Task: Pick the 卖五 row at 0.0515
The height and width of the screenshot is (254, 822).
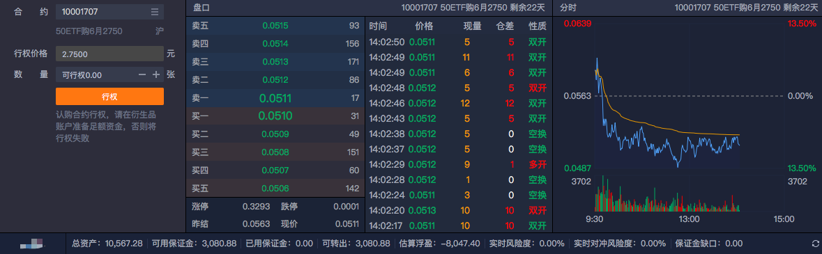Action: point(275,26)
